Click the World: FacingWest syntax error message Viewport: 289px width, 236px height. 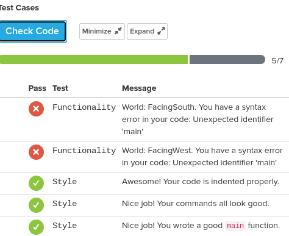pos(202,157)
